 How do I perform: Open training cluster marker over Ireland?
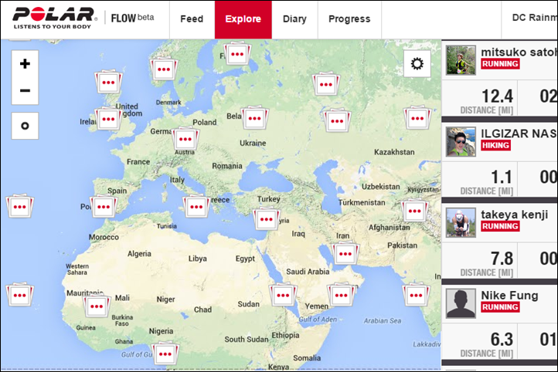coord(108,119)
